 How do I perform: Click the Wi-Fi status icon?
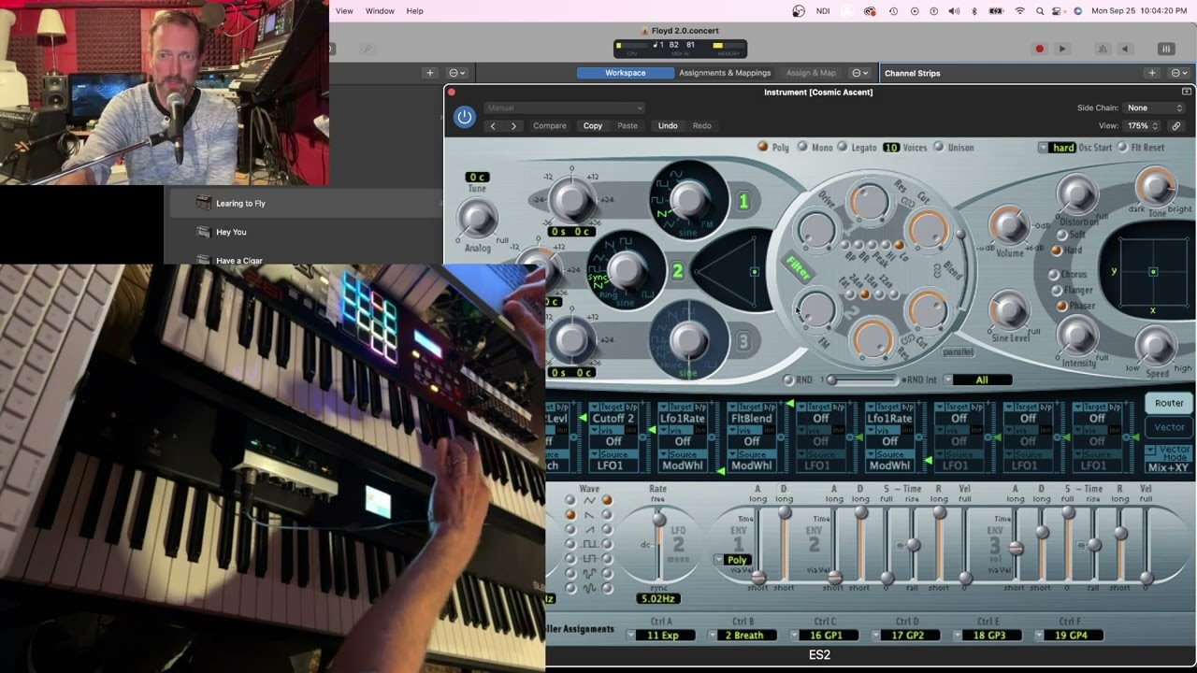coord(1019,11)
